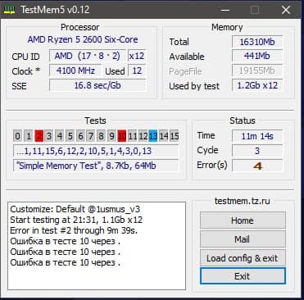Click the Error(s) count value 4

[x=257, y=166]
